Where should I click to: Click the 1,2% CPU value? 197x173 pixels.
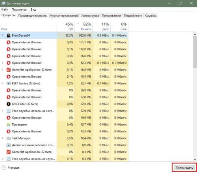click(x=70, y=84)
